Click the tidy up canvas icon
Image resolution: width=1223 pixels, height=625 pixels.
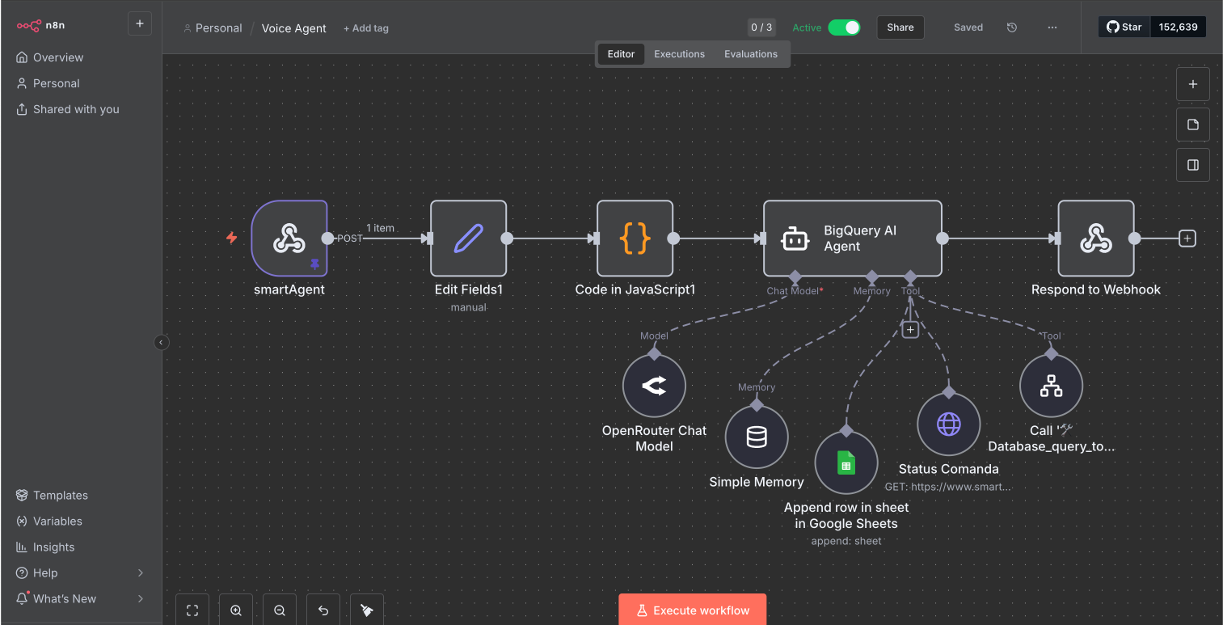point(367,610)
